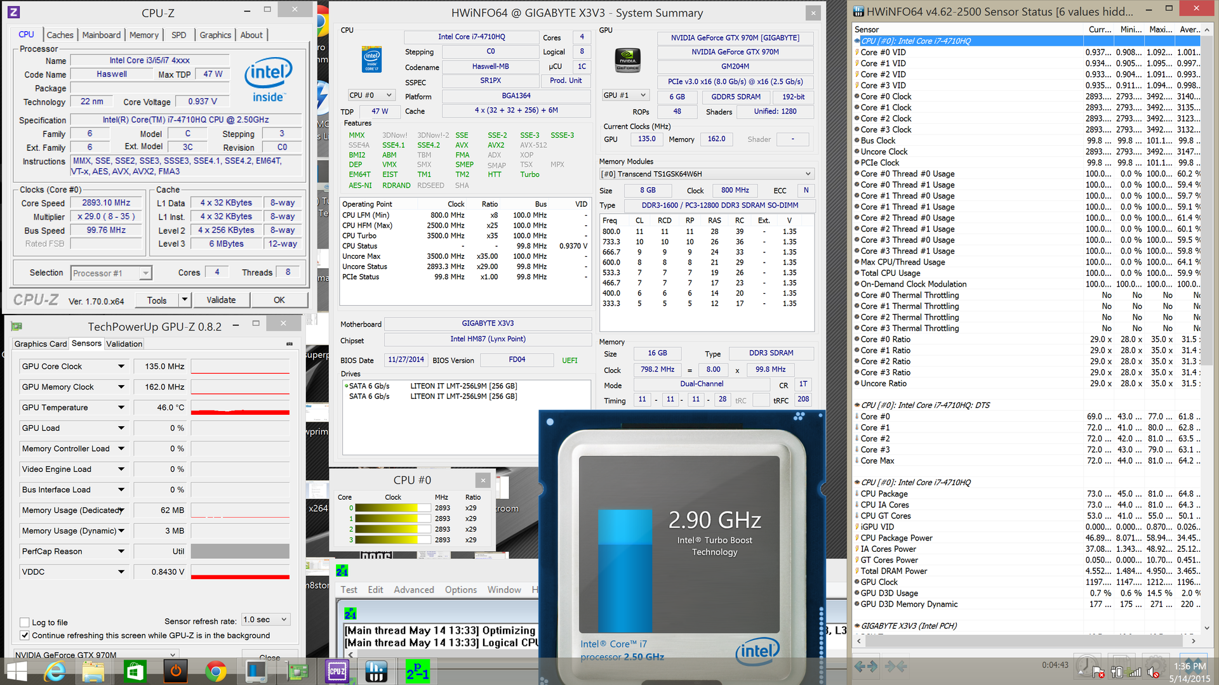This screenshot has height=685, width=1219.
Task: Click the GPU-Z title bar app icon
Action: 17,326
